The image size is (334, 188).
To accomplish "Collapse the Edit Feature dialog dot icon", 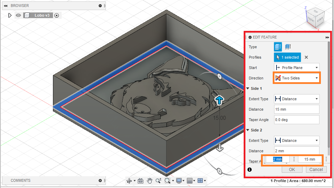I will coord(250,37).
